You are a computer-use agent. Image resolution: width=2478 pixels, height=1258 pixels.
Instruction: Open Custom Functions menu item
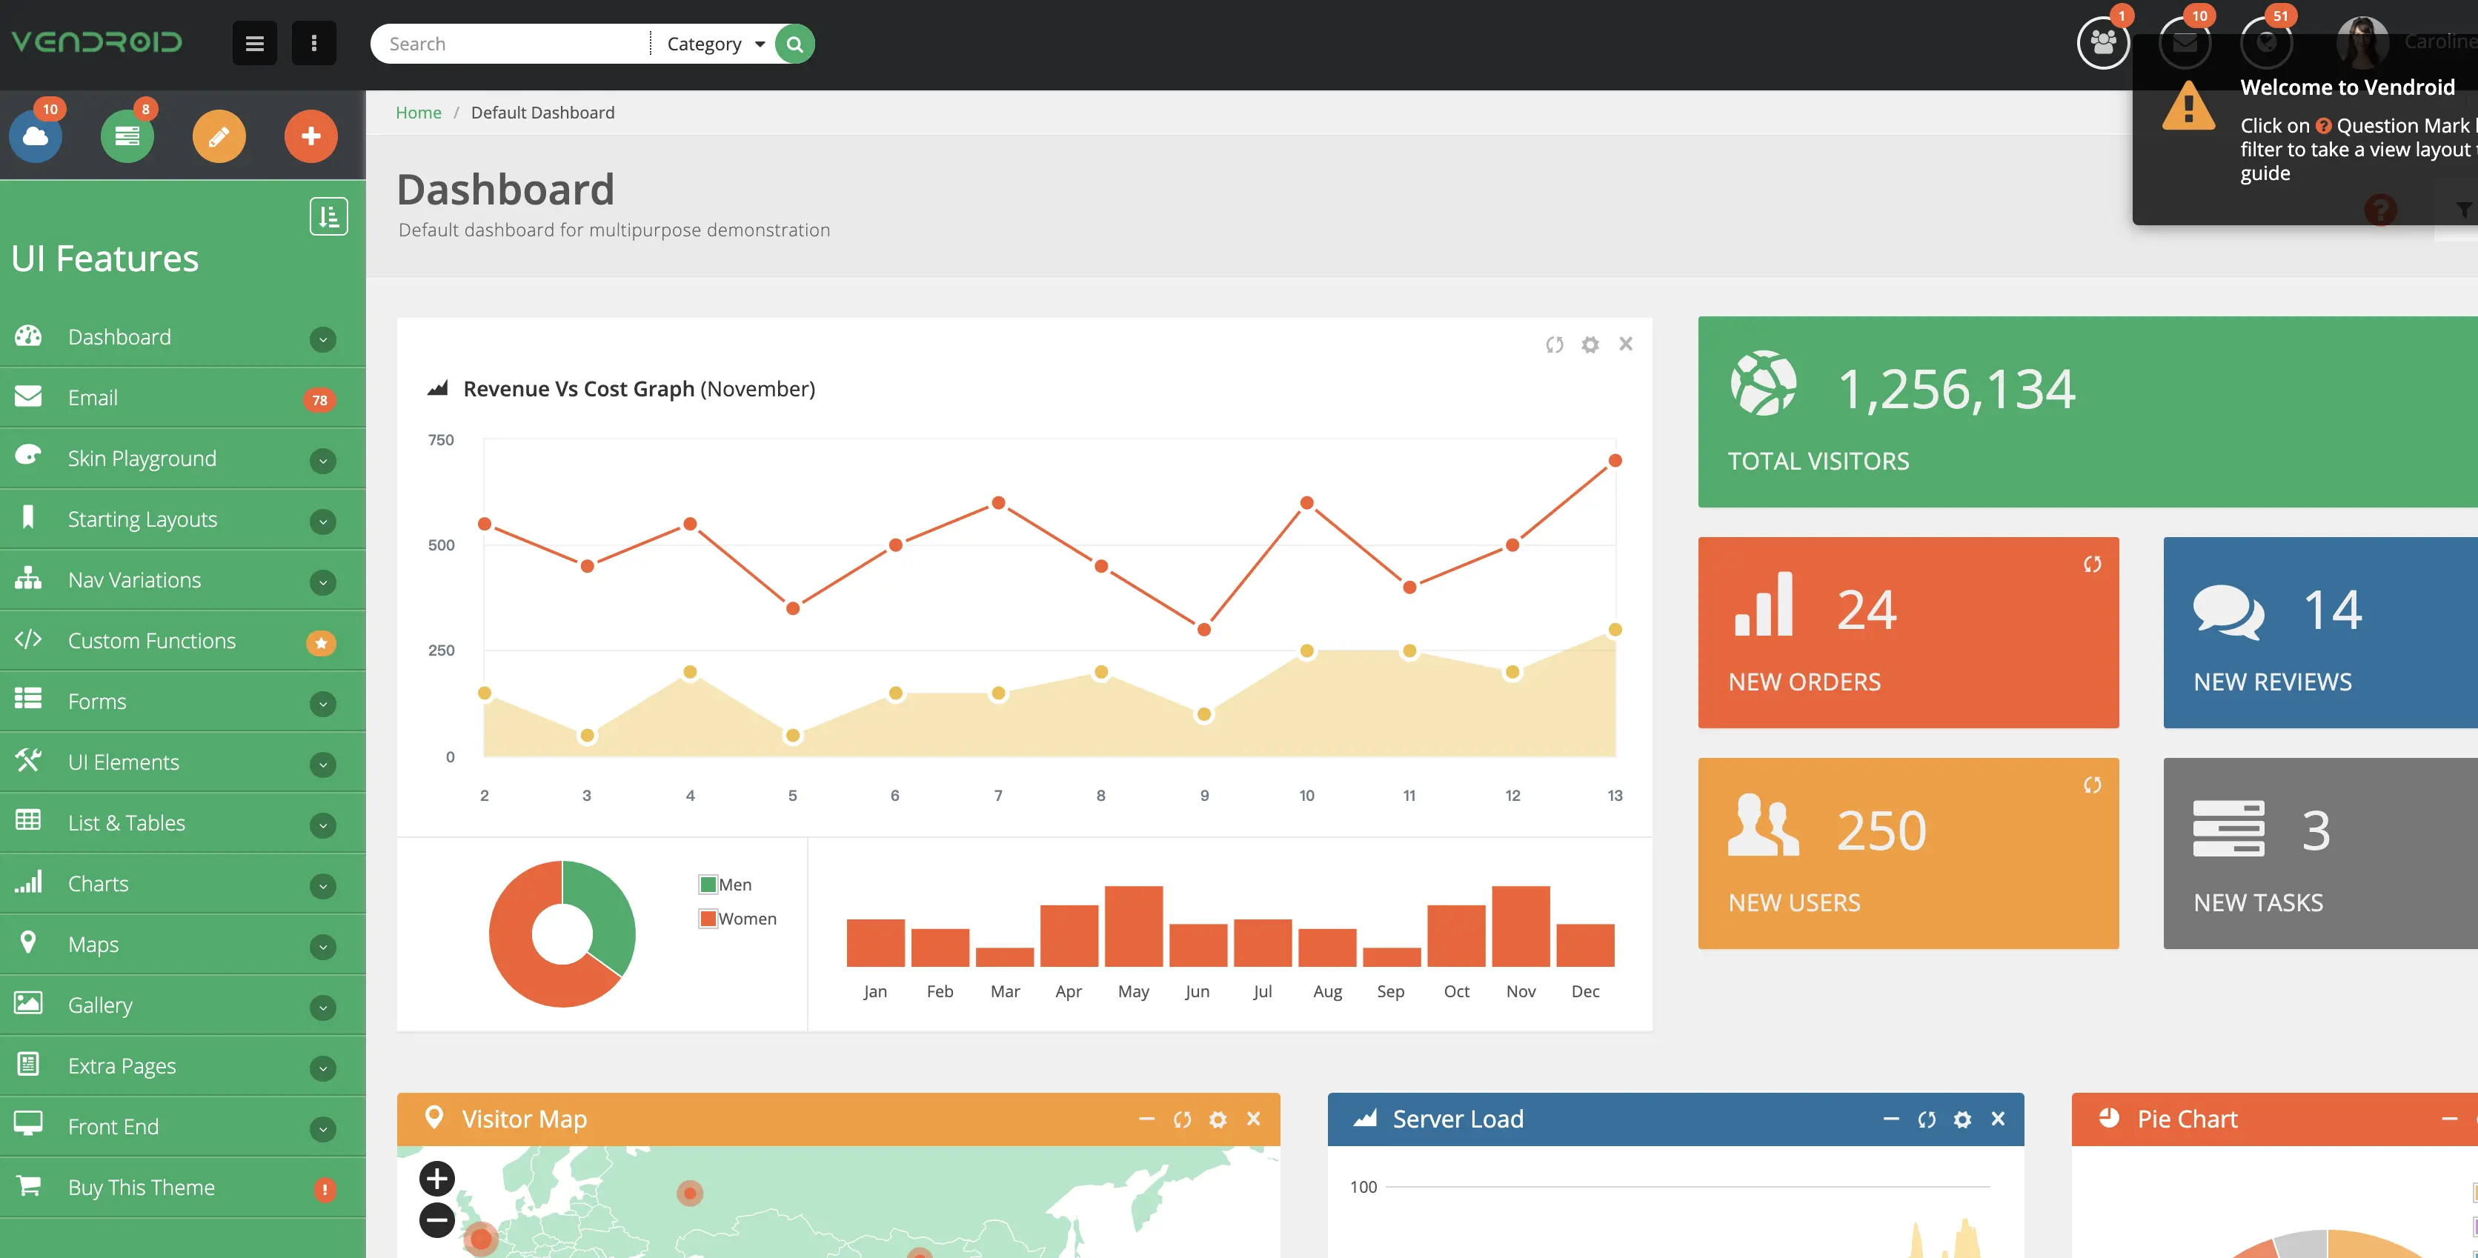point(183,641)
